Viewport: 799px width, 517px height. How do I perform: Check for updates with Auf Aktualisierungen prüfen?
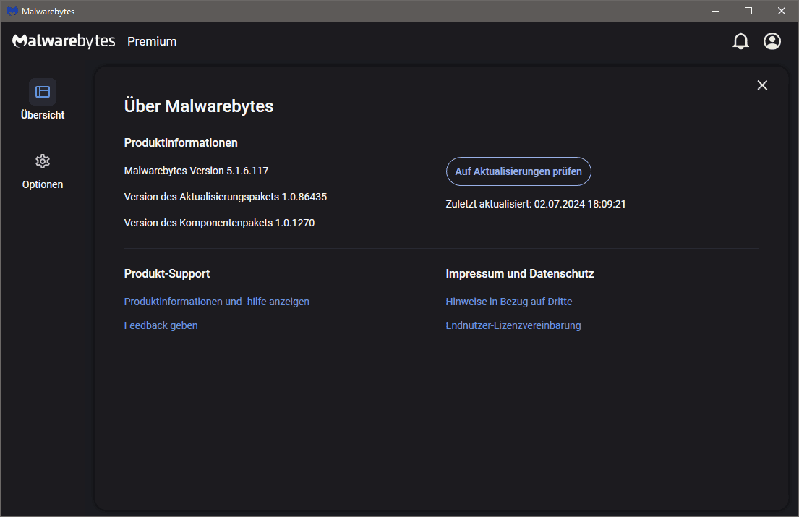[x=518, y=171]
